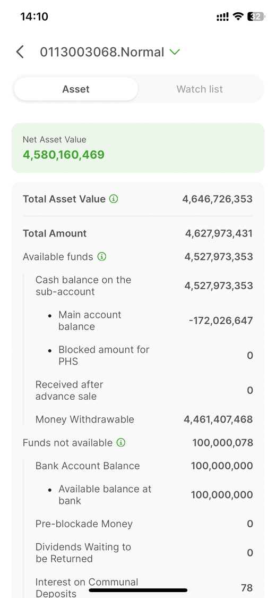Tap the Net Asset Value figure 4,580,160,469
Viewport: 276px width, 598px height.
click(x=64, y=155)
